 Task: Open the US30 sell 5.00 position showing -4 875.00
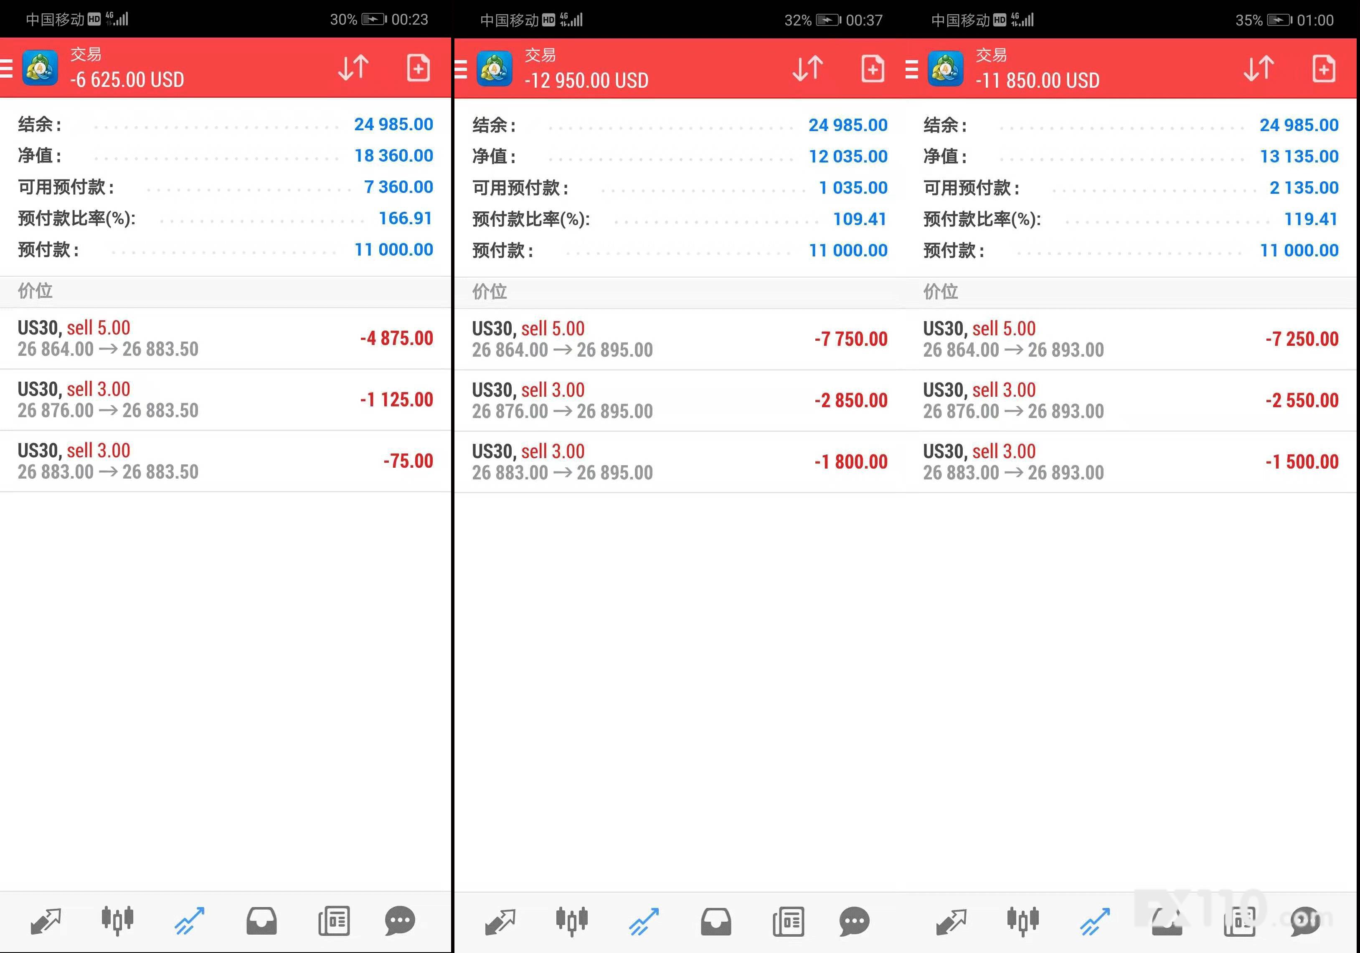(x=225, y=338)
